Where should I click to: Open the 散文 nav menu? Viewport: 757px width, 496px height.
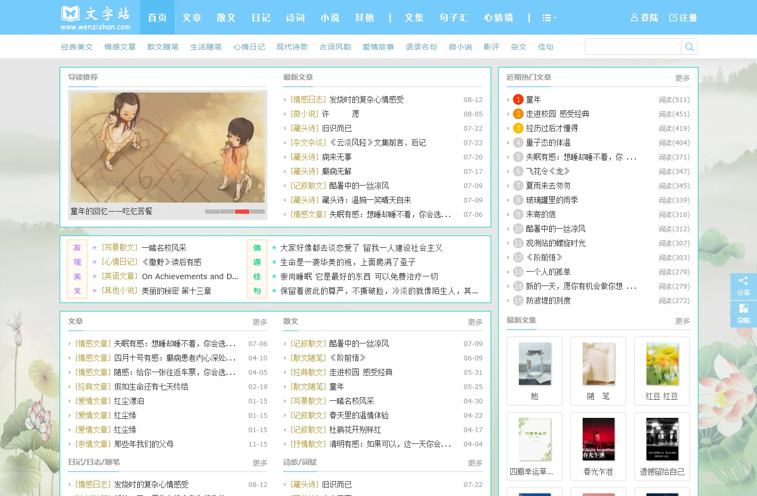(226, 18)
